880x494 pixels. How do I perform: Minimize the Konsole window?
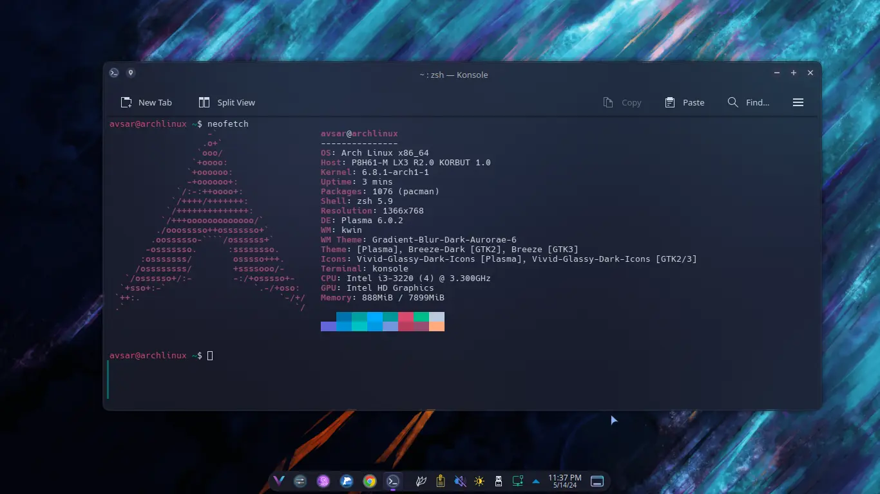point(778,73)
